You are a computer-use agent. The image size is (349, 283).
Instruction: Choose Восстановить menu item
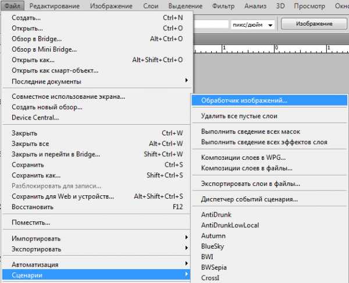pos(97,207)
